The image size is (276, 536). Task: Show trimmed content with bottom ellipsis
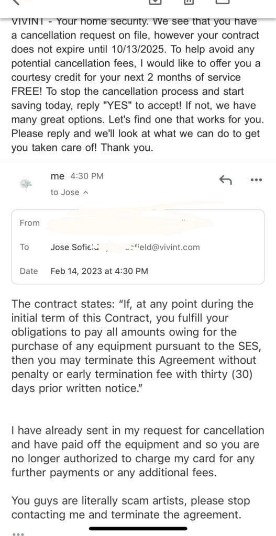[18, 533]
